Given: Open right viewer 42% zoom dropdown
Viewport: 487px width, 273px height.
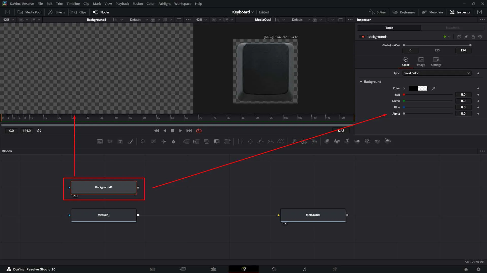Looking at the screenshot, I should 201,19.
